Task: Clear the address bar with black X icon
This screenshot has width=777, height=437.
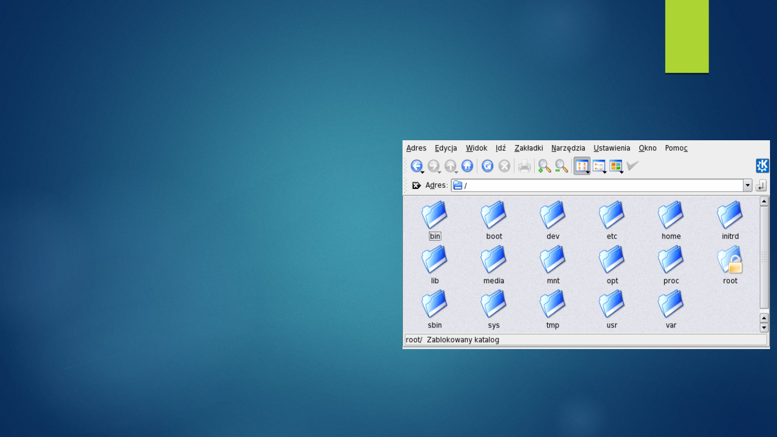Action: pyautogui.click(x=416, y=186)
